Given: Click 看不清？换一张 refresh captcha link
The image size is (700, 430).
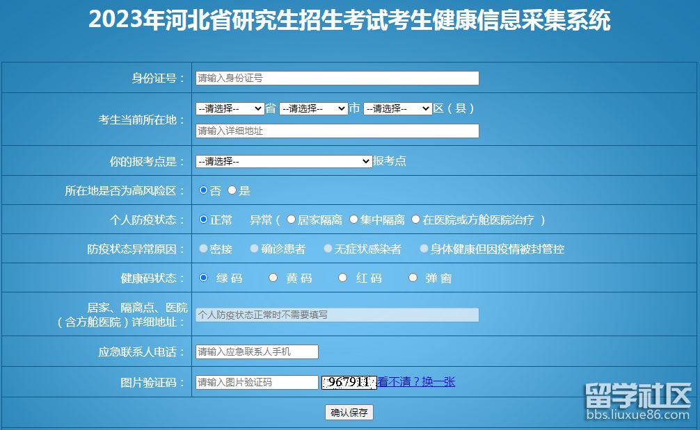Looking at the screenshot, I should click(x=416, y=381).
